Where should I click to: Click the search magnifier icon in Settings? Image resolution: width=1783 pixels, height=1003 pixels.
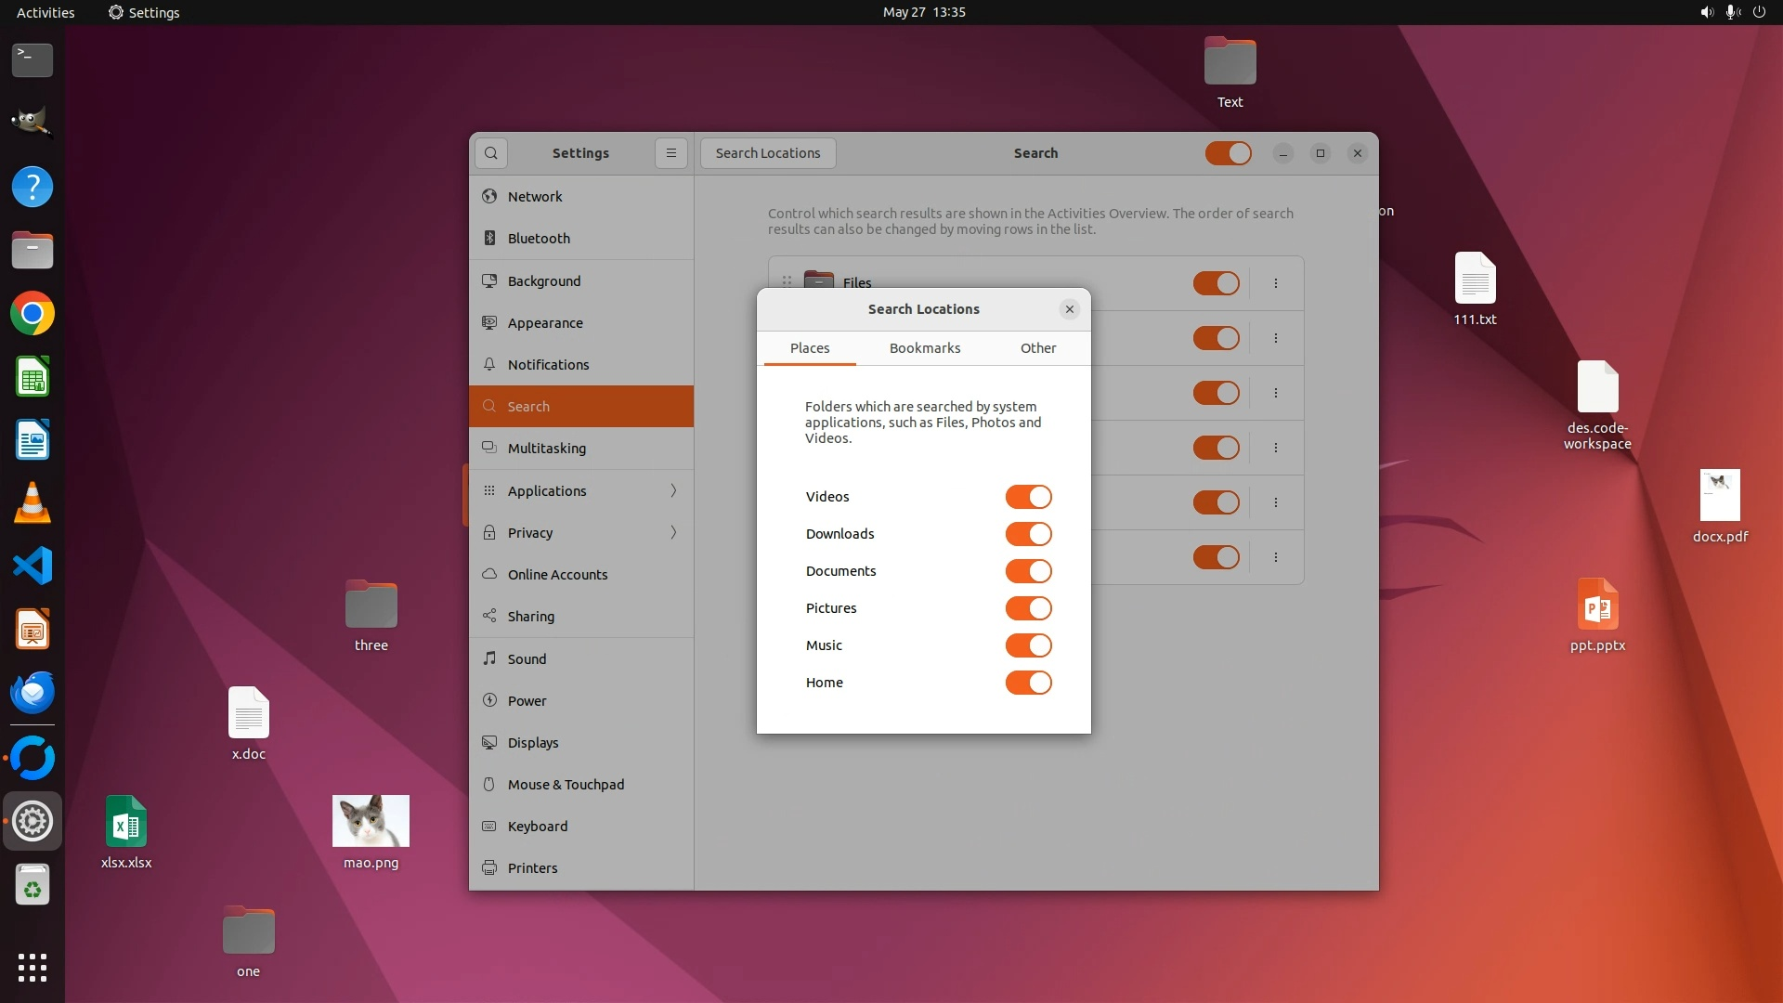coord(491,153)
